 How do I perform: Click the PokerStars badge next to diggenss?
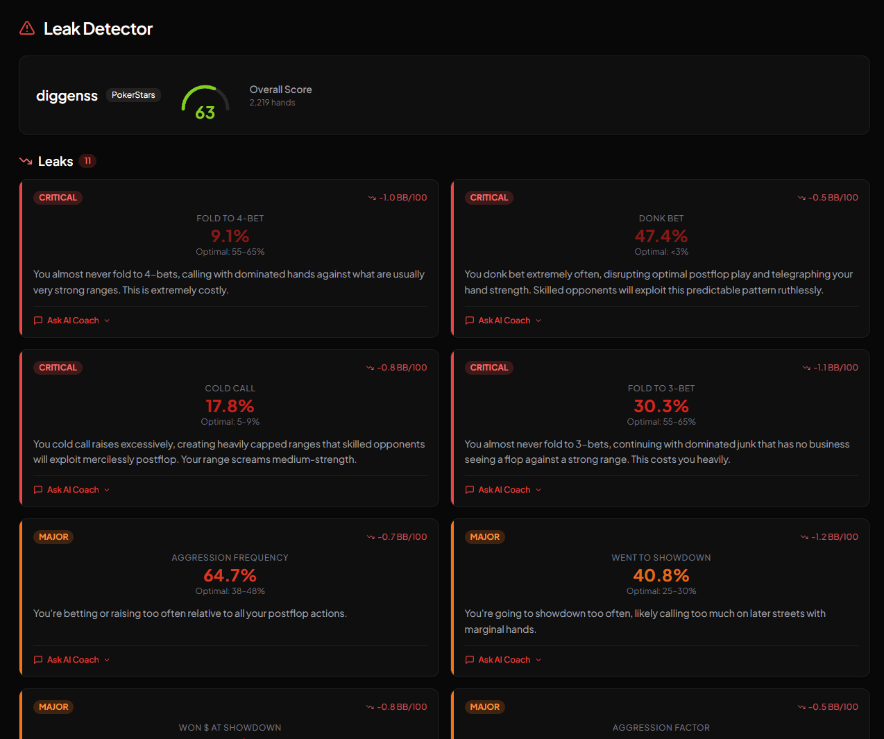133,95
